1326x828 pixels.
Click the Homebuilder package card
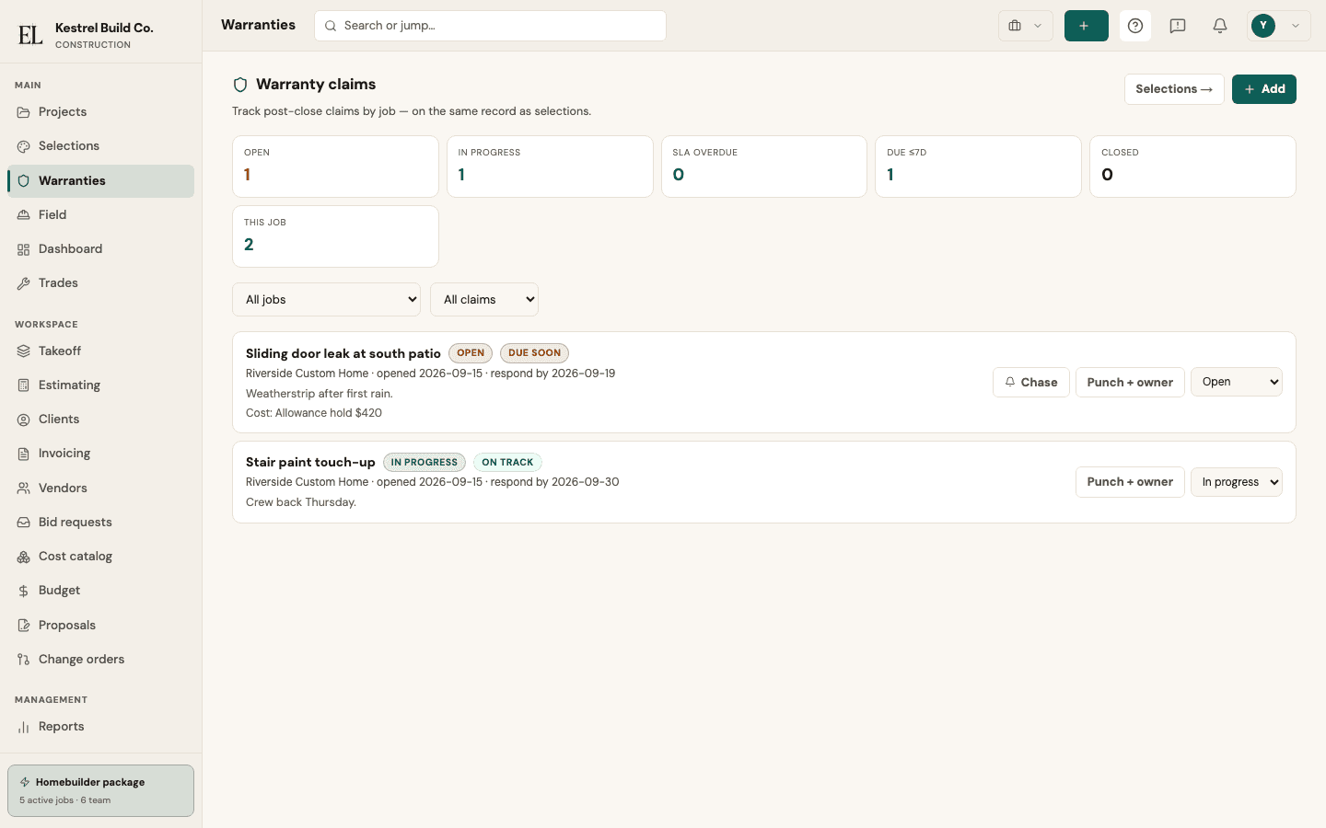(101, 791)
